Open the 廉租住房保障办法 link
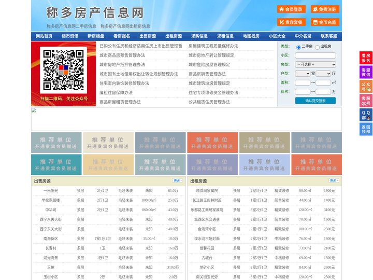373x280 pixels. [x=116, y=93]
